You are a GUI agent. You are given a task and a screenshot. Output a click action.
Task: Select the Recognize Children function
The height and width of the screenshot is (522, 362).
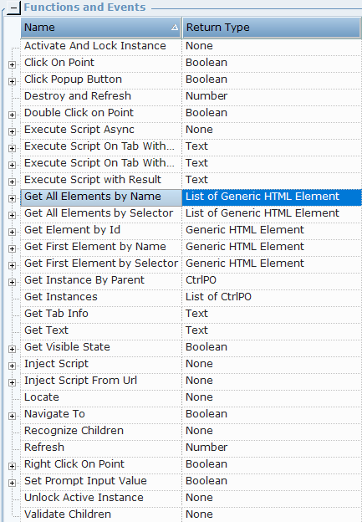coord(74,431)
